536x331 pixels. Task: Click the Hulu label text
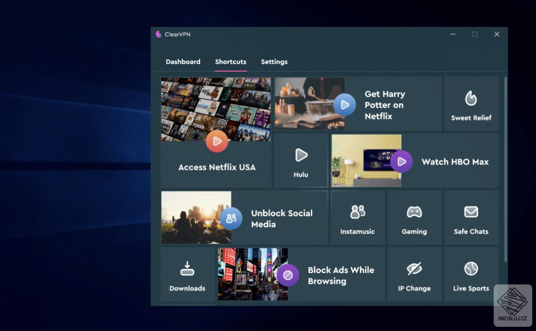(301, 175)
